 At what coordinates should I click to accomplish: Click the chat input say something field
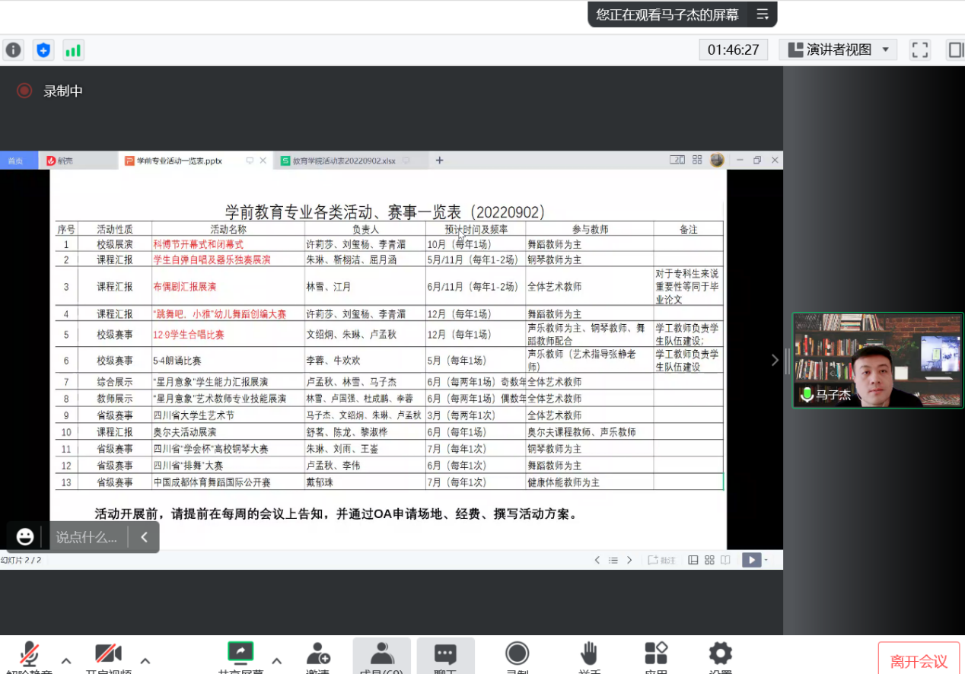pyautogui.click(x=87, y=537)
